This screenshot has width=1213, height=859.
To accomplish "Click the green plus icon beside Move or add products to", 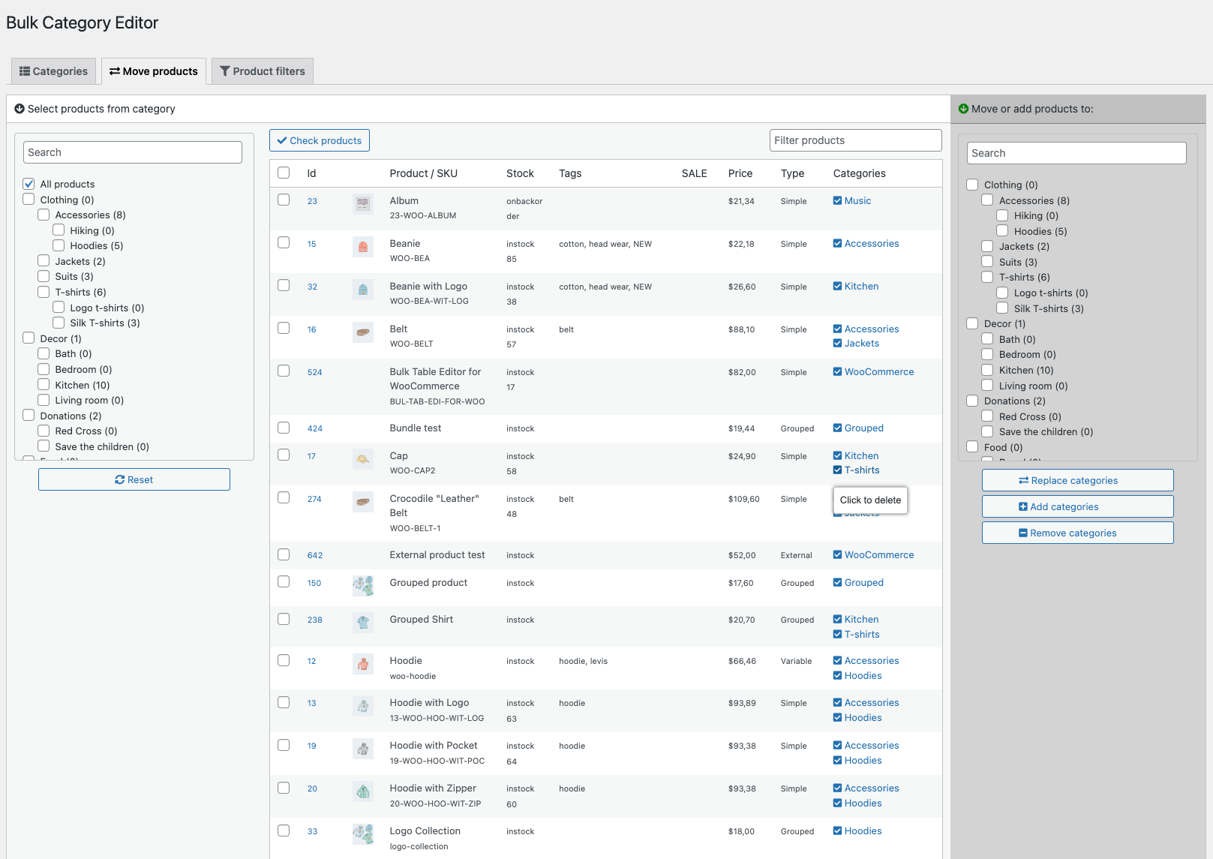I will pos(962,109).
